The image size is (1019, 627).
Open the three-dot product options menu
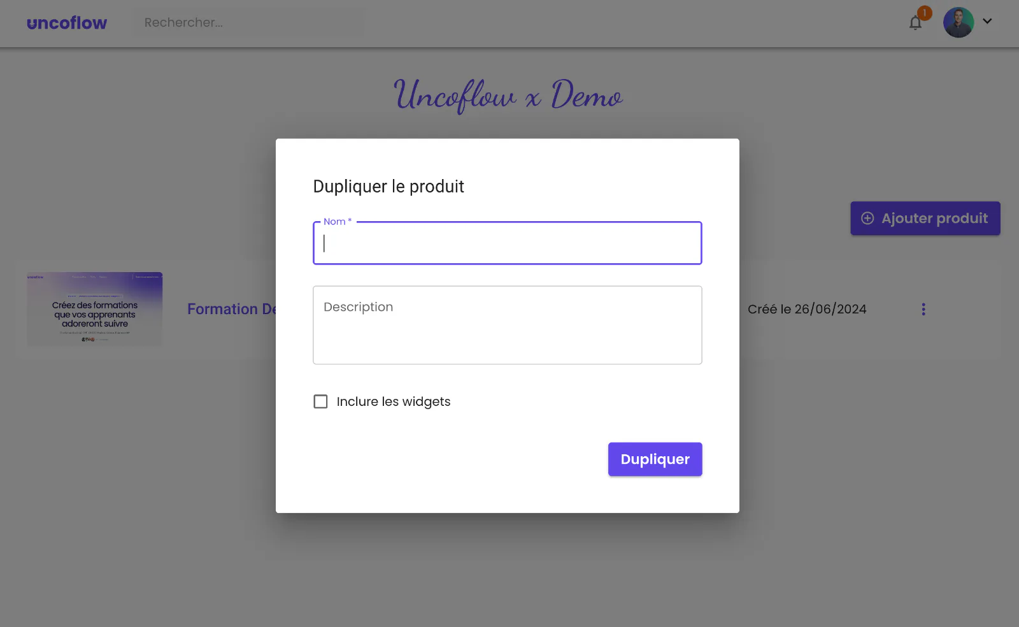pyautogui.click(x=923, y=309)
